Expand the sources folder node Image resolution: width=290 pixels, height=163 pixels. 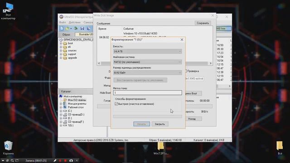[61, 50]
